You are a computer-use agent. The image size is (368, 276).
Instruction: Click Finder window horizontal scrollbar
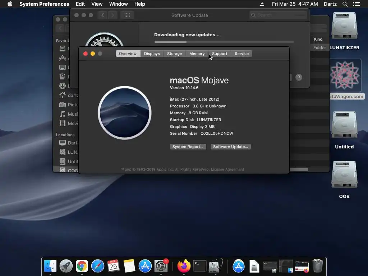(299, 170)
